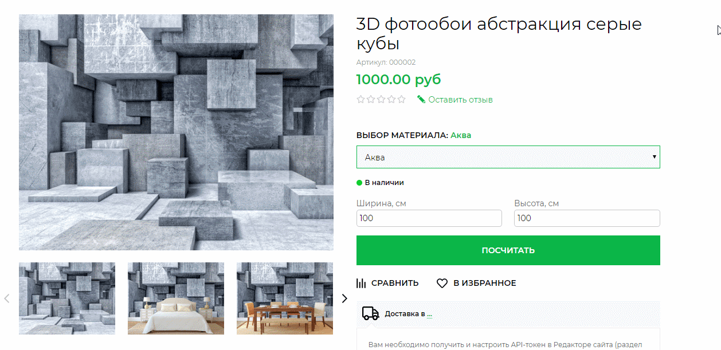721x350 pixels.
Task: Open the Аква material dropdown
Action: pos(508,157)
